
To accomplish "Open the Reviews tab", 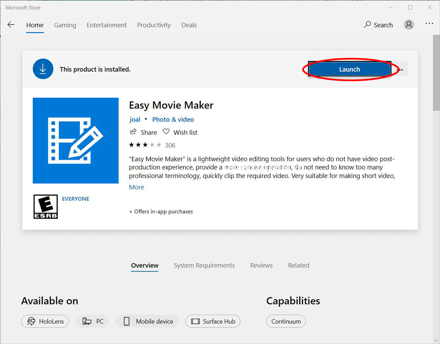I will pyautogui.click(x=261, y=266).
